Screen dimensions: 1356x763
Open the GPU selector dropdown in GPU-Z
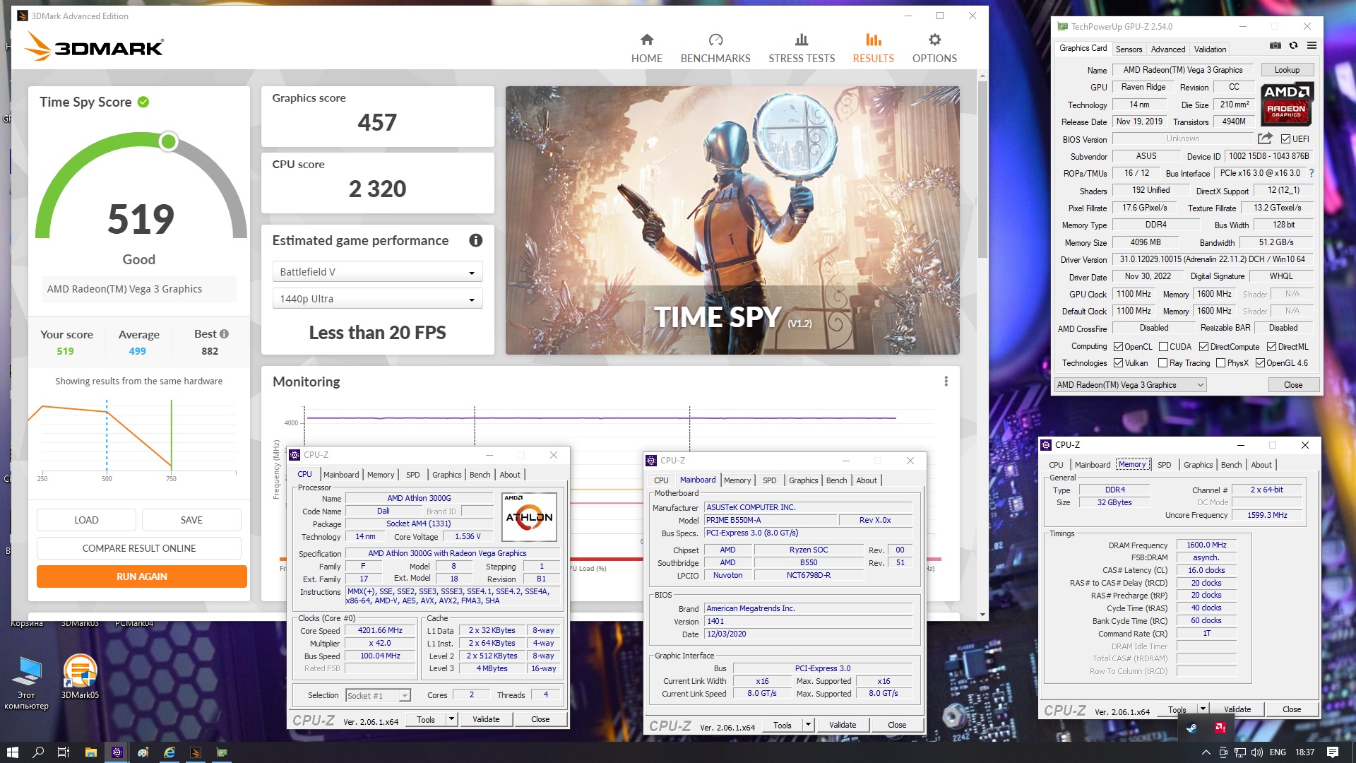pos(1130,385)
